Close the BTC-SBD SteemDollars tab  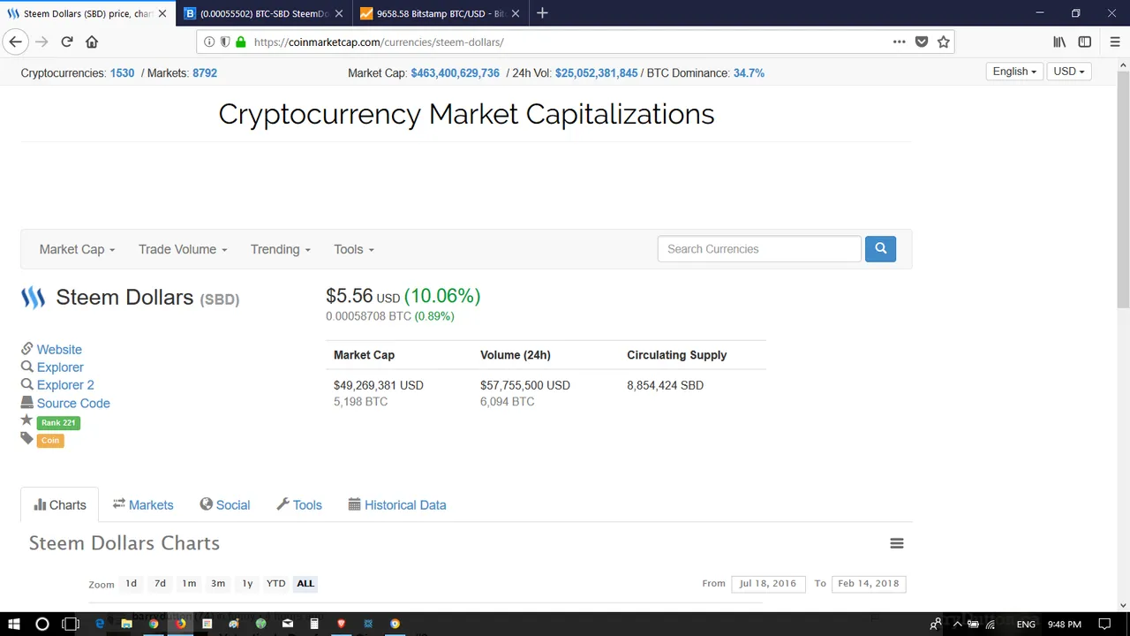[339, 13]
